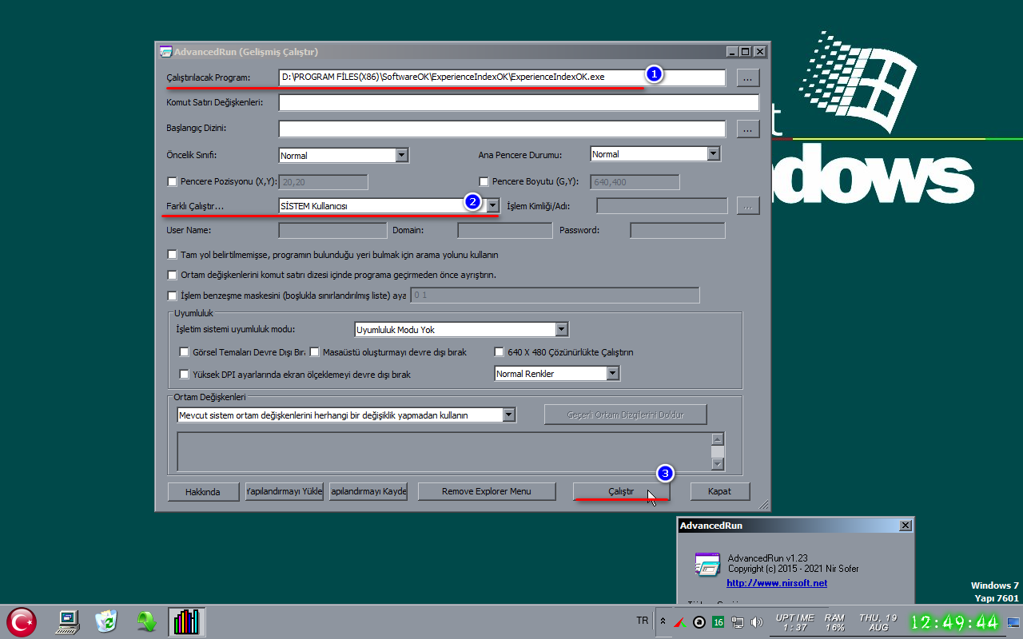Image resolution: width=1023 pixels, height=639 pixels.
Task: Browse for program to run
Action: click(x=747, y=77)
